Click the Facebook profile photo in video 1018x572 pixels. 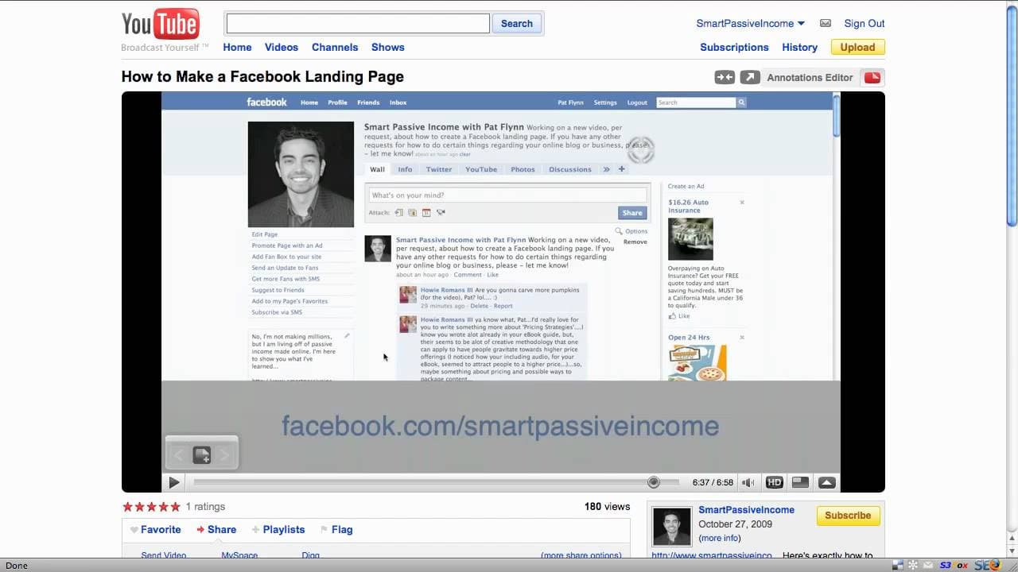pos(301,174)
